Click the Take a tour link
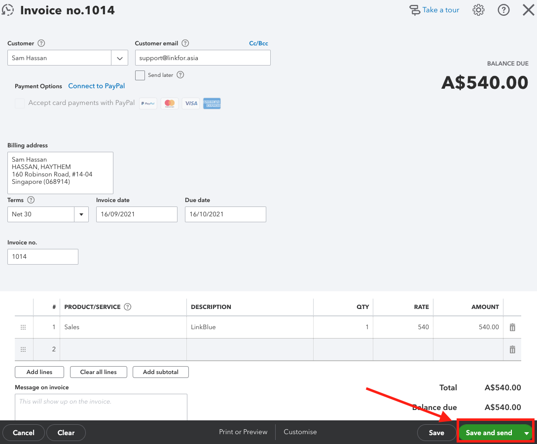Viewport: 537px width, 444px height. coord(434,10)
